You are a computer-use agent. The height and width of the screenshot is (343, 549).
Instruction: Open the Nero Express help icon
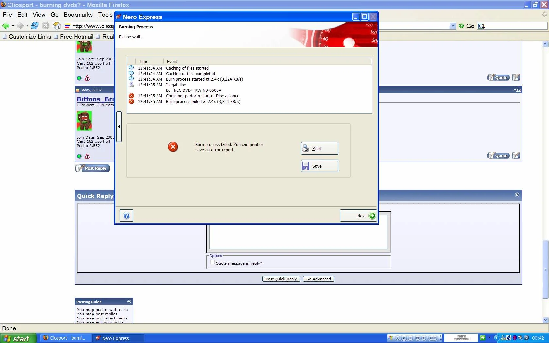(x=126, y=216)
